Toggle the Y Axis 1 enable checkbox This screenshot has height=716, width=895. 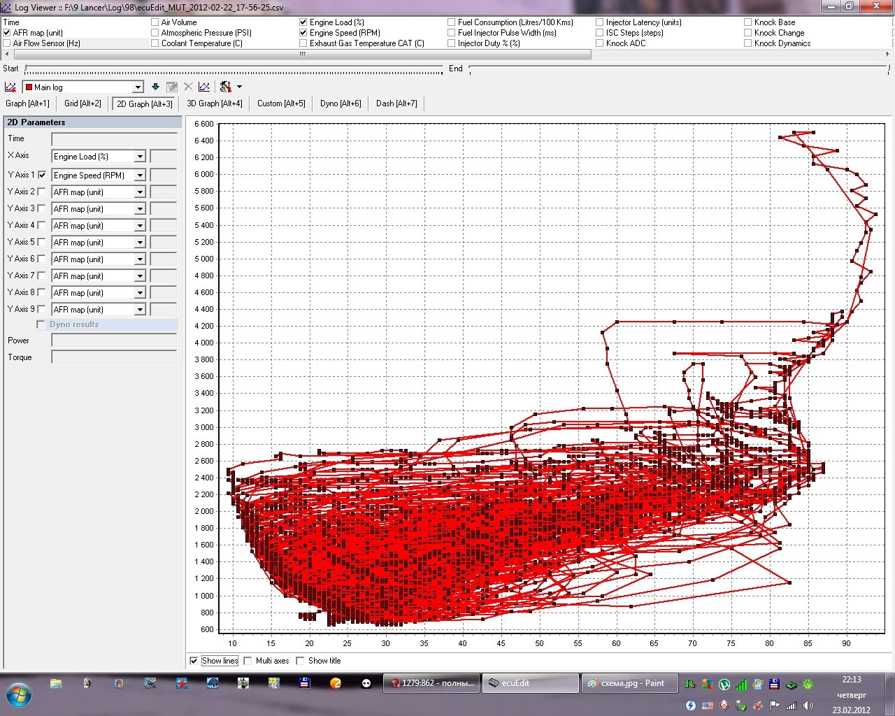pyautogui.click(x=42, y=175)
